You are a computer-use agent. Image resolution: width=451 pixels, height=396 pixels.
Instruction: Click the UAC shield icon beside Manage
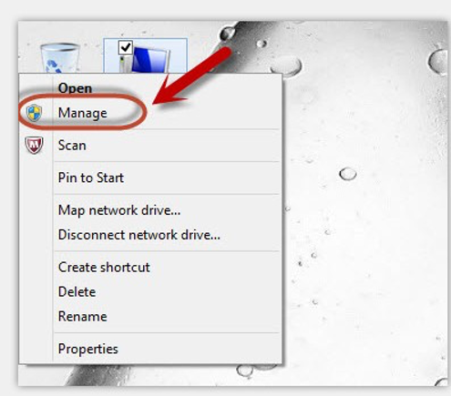pos(34,113)
